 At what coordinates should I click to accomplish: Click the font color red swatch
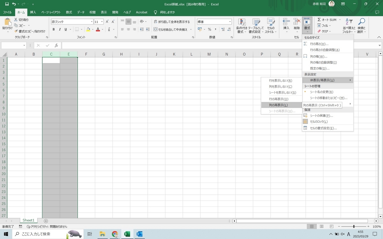click(x=98, y=29)
